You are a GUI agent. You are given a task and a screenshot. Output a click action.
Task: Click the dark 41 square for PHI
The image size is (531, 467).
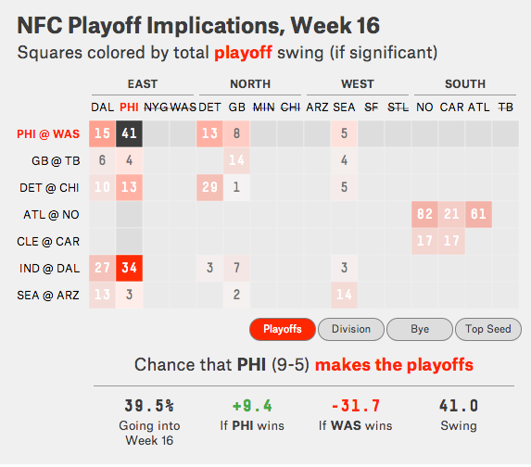click(129, 133)
